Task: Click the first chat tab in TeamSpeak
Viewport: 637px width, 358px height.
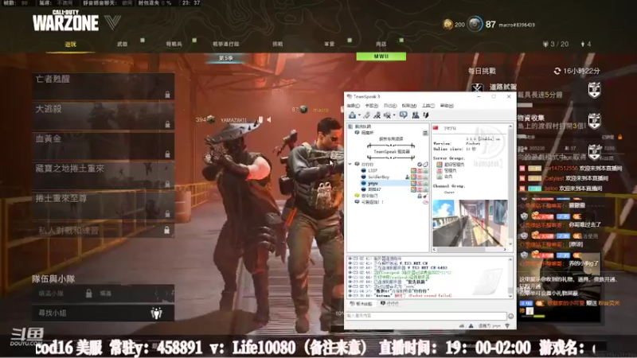Action: point(361,304)
